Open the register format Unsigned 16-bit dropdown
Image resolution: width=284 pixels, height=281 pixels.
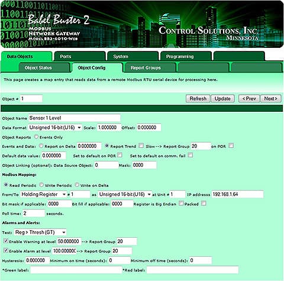[x=125, y=195]
